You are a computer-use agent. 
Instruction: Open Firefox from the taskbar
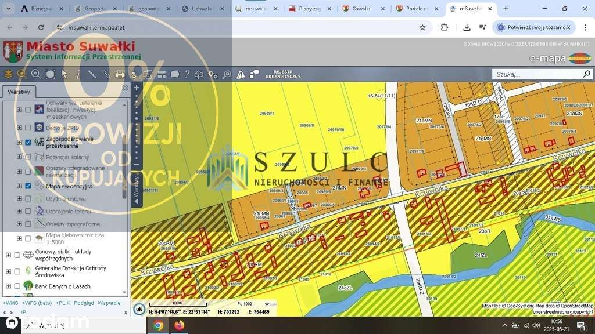[180, 325]
